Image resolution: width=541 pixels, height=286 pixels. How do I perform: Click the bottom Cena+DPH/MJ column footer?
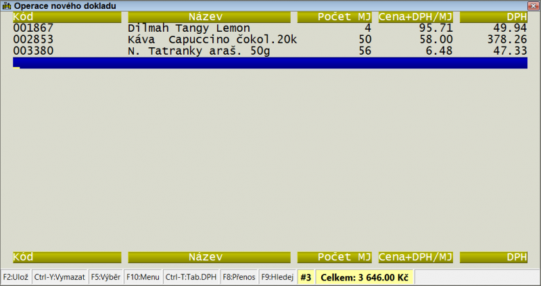click(415, 257)
